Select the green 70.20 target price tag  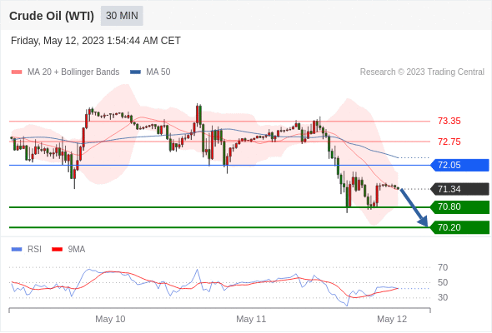point(459,227)
